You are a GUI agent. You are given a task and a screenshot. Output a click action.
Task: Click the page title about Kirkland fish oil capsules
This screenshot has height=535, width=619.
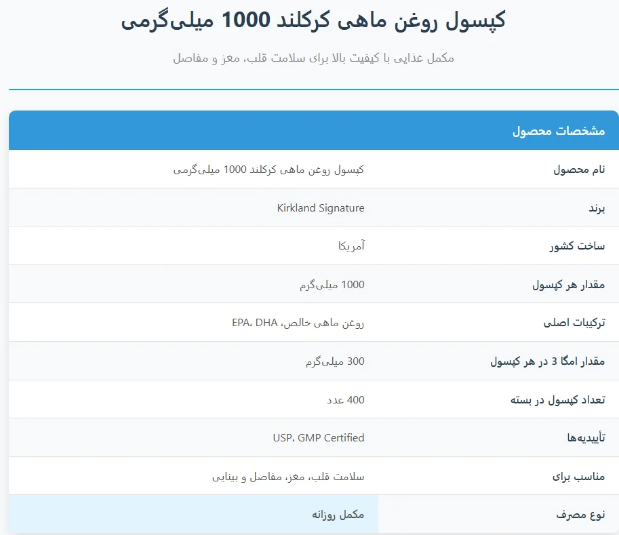(313, 21)
